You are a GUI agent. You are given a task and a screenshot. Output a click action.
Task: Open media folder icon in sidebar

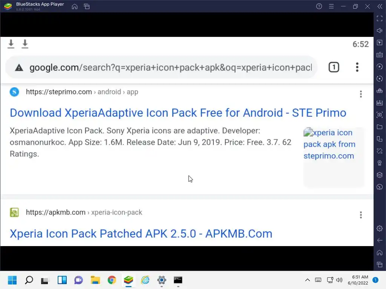[380, 127]
